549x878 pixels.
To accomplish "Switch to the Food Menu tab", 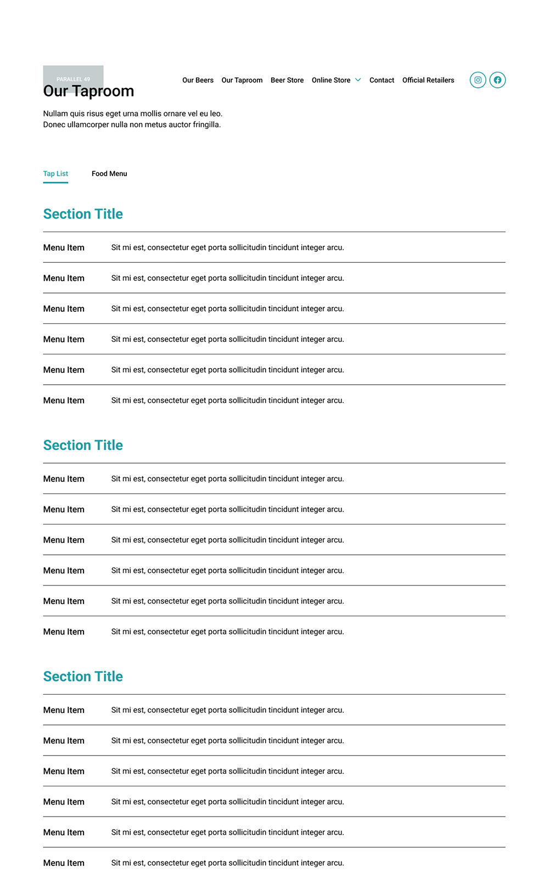I will point(109,174).
